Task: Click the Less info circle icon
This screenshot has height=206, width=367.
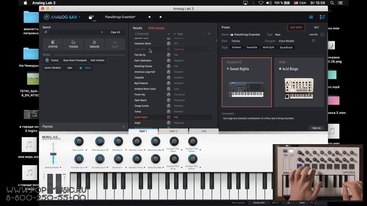Action: [x=322, y=34]
